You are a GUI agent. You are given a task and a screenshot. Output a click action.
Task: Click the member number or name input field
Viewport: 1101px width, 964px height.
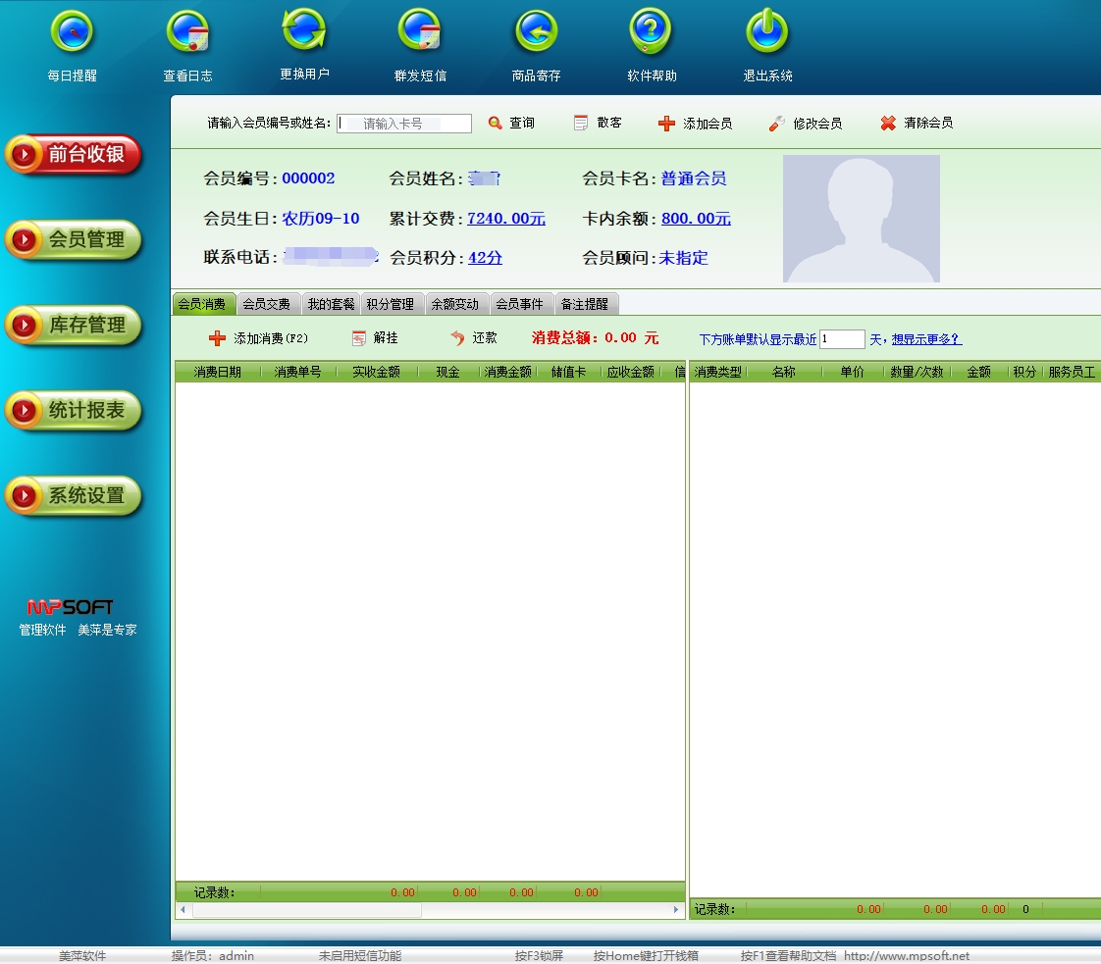click(x=404, y=124)
